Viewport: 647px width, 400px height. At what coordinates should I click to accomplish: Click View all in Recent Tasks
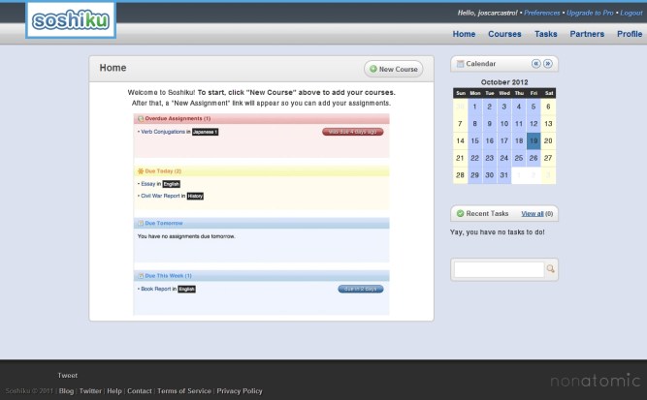[x=532, y=213]
